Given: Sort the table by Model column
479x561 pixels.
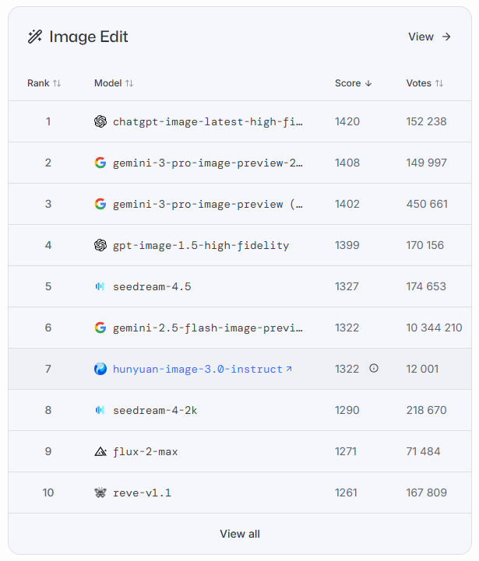Looking at the screenshot, I should [114, 83].
